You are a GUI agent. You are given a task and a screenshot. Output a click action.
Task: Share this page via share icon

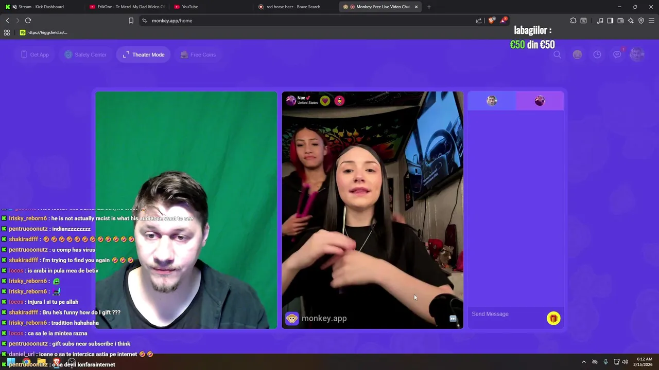(479, 21)
